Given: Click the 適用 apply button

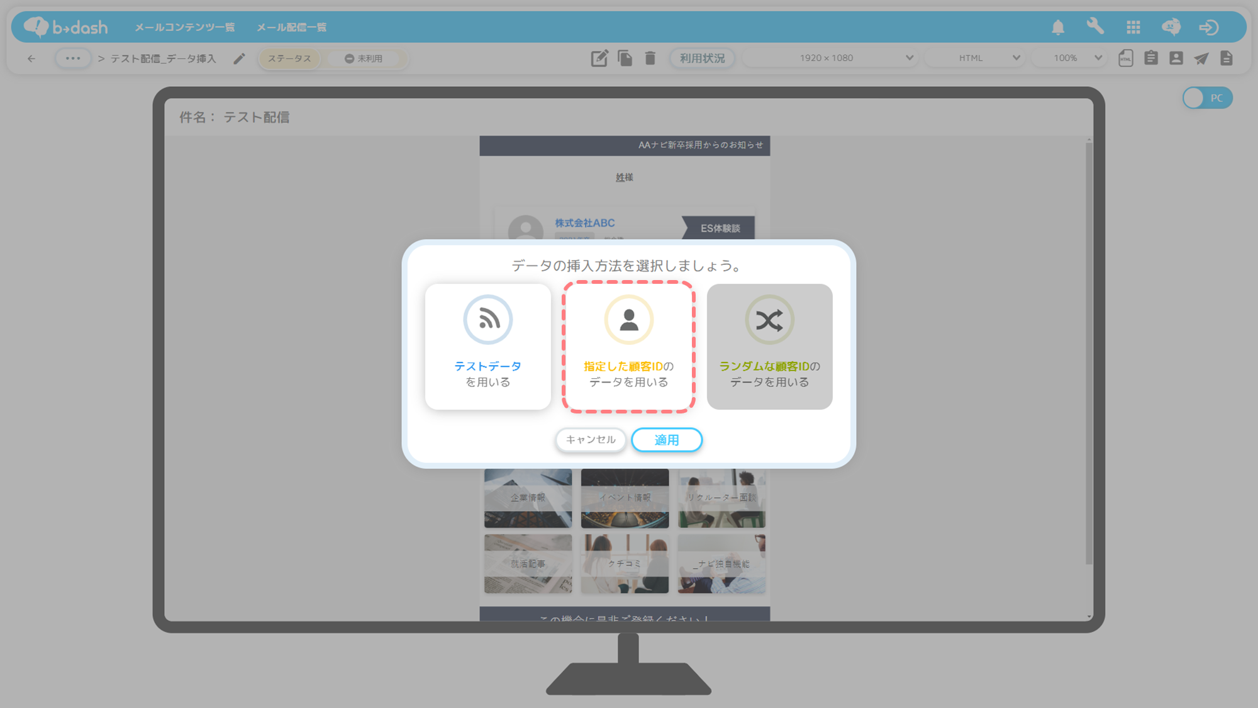Looking at the screenshot, I should pyautogui.click(x=667, y=440).
